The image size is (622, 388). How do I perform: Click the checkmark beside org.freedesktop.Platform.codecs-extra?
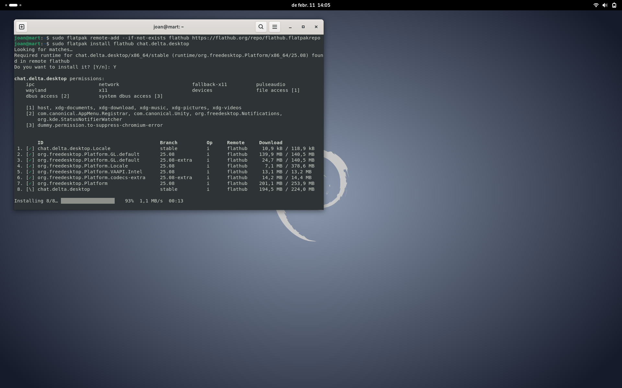coord(30,178)
